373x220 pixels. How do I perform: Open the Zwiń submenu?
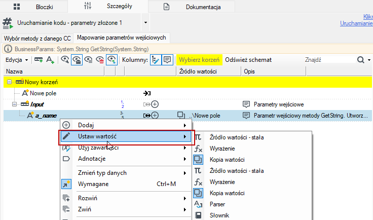(126, 209)
